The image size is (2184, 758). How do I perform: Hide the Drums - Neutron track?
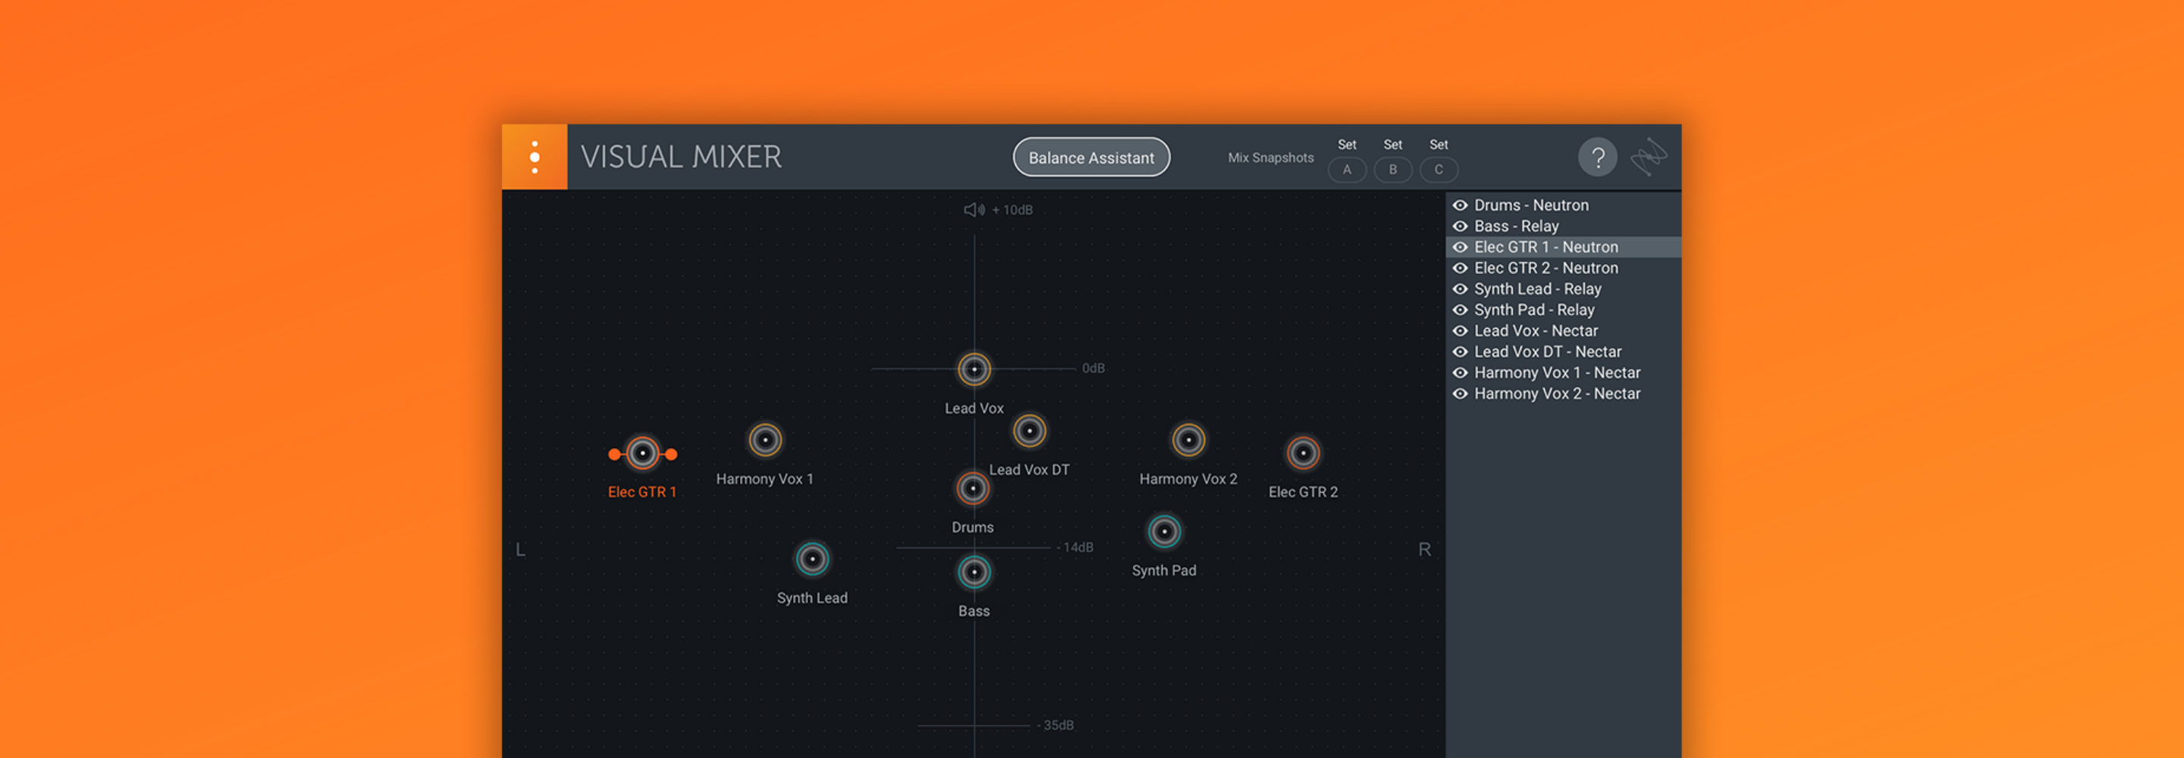(1460, 205)
